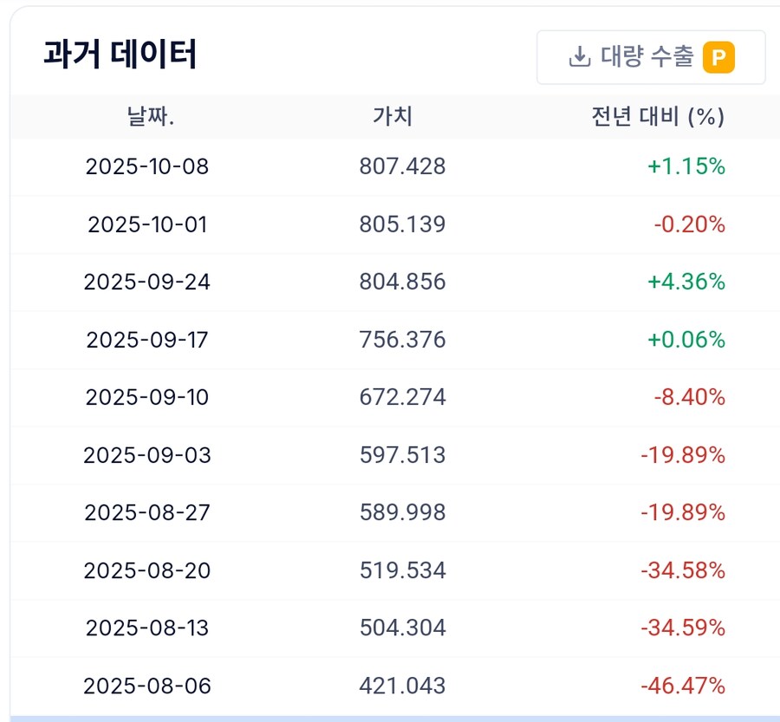This screenshot has width=780, height=722.
Task: Select the 2025-10-08 date row
Action: point(147,166)
